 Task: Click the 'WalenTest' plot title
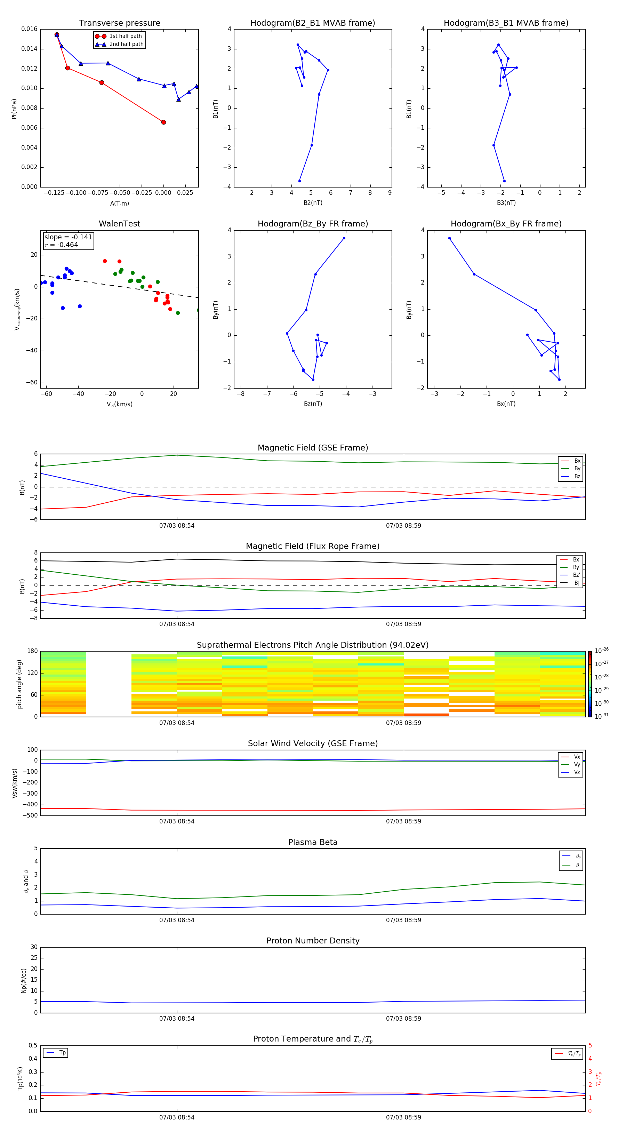pyautogui.click(x=119, y=224)
